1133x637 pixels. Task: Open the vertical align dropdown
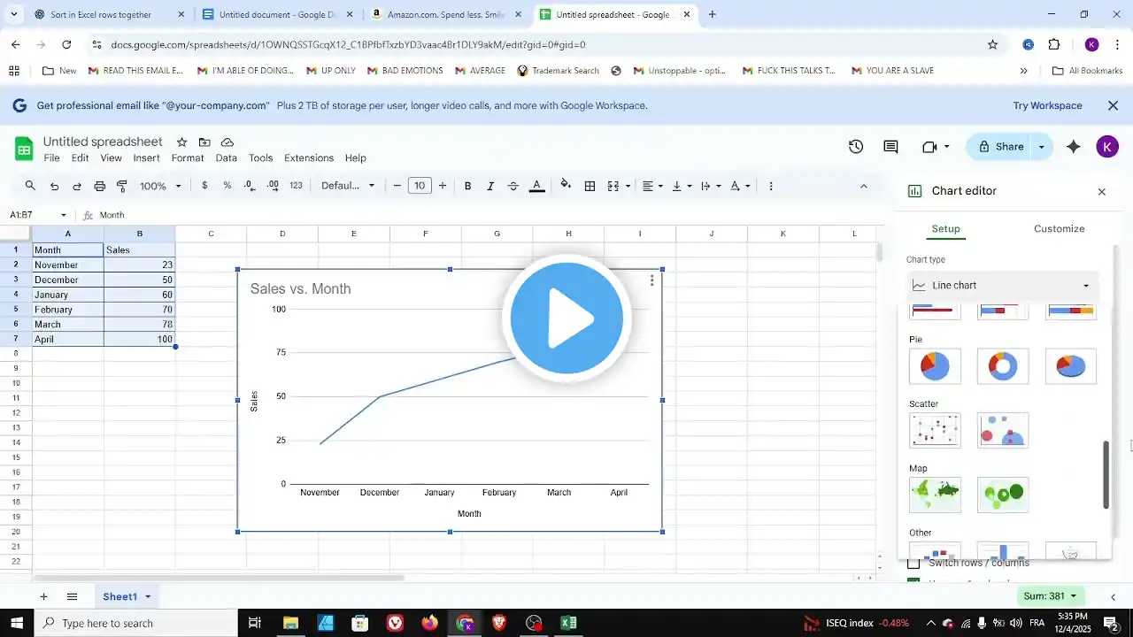point(681,186)
